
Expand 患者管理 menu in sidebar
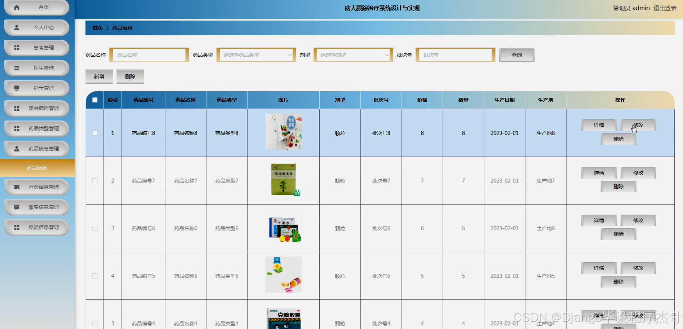coord(37,48)
